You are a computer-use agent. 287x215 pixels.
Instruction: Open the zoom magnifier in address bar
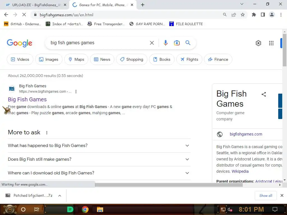(224, 15)
